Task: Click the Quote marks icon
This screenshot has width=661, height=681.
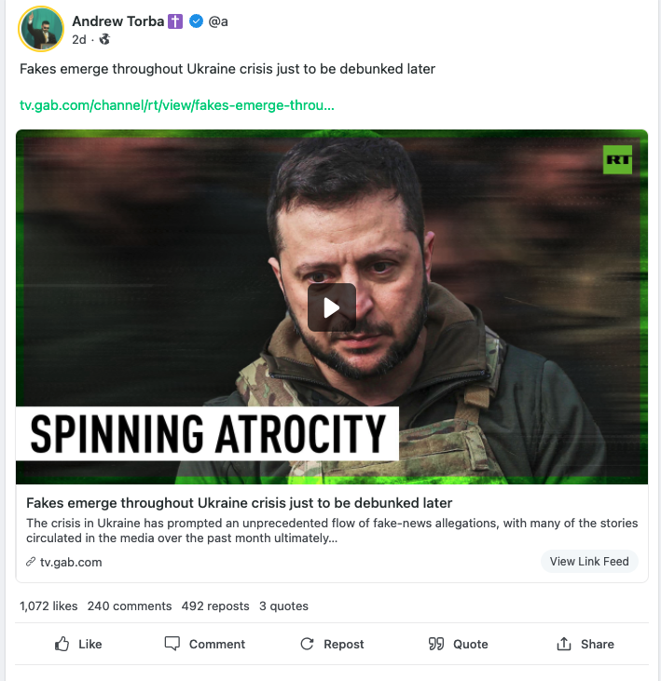Action: [x=435, y=644]
